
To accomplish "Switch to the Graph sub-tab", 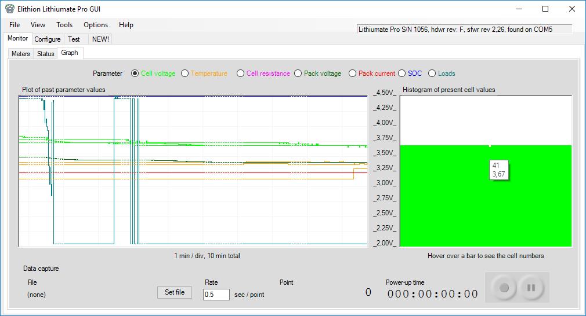I will (70, 53).
